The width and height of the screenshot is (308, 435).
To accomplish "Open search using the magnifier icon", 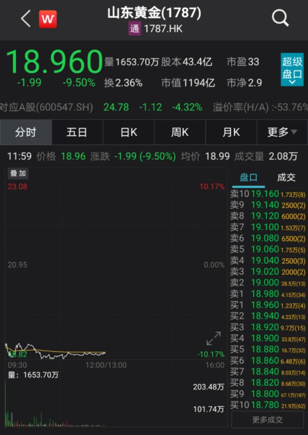I will click(280, 18).
